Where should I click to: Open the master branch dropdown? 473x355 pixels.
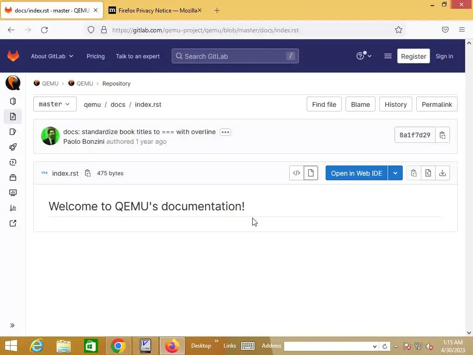pos(55,104)
